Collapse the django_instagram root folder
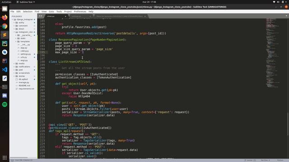The width and height of the screenshot is (289, 162). tap(13, 19)
